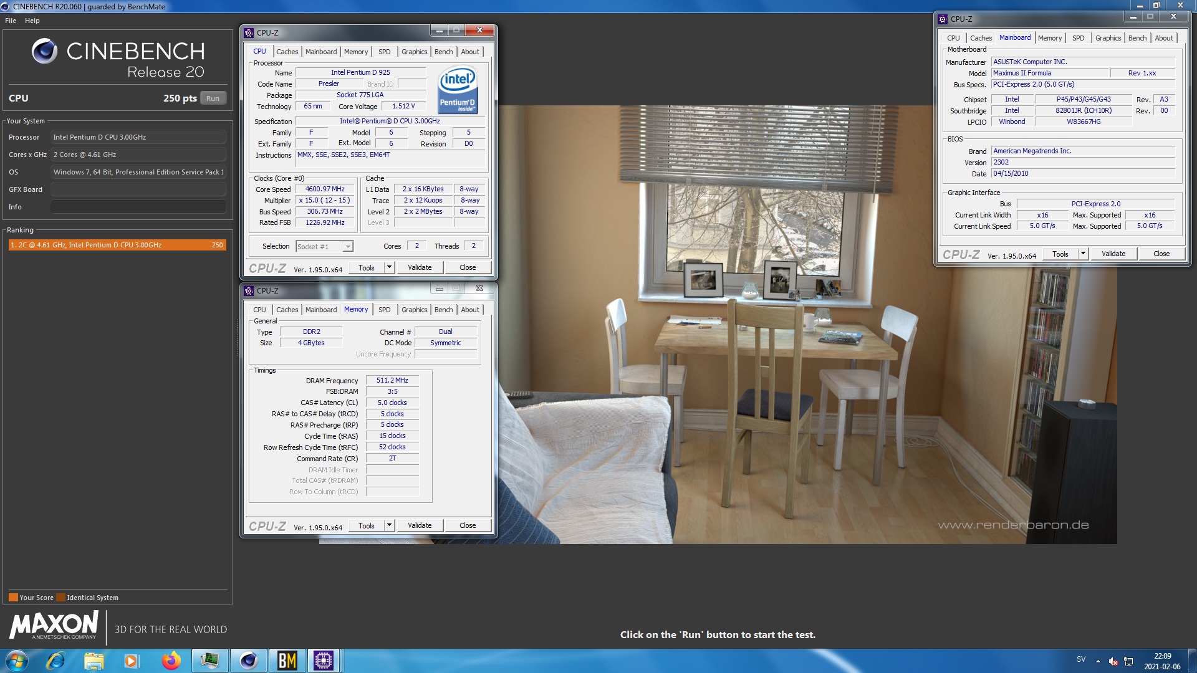Click the empty Info field
The image size is (1197, 673).
[x=138, y=207]
